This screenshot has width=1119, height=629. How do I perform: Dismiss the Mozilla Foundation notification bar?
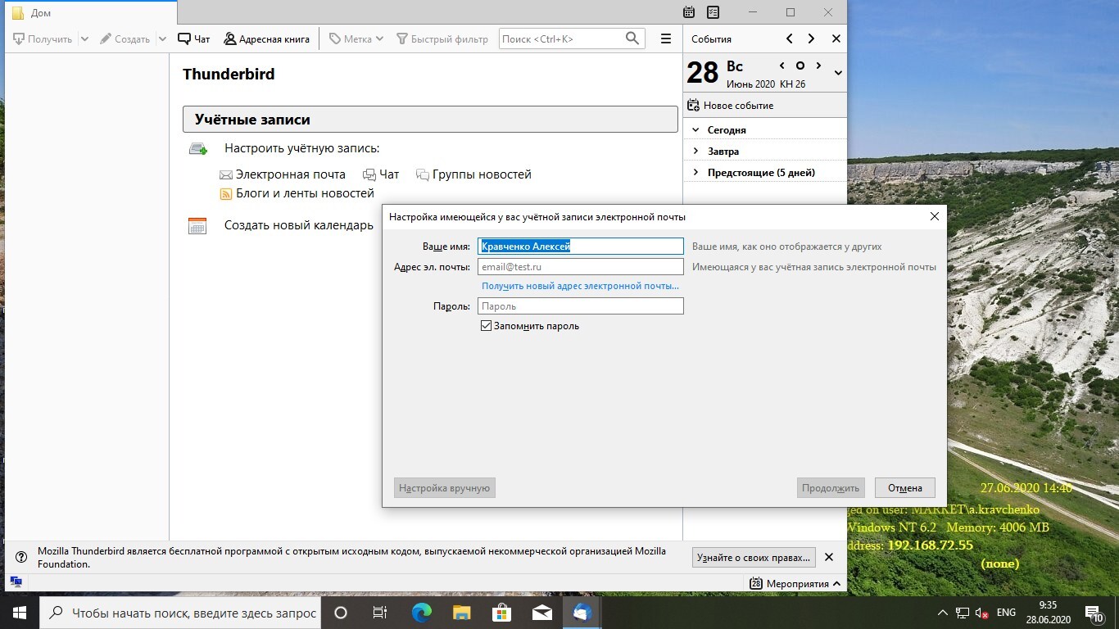coord(829,557)
